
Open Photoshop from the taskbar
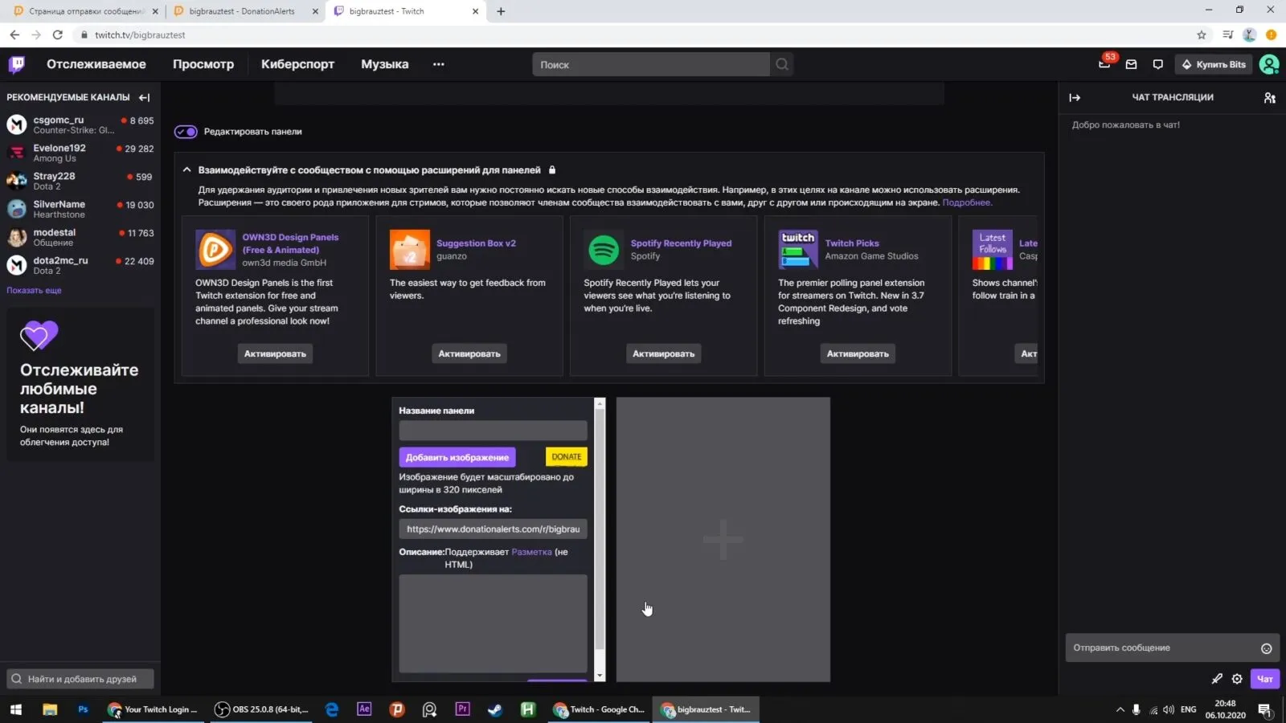[x=83, y=709]
